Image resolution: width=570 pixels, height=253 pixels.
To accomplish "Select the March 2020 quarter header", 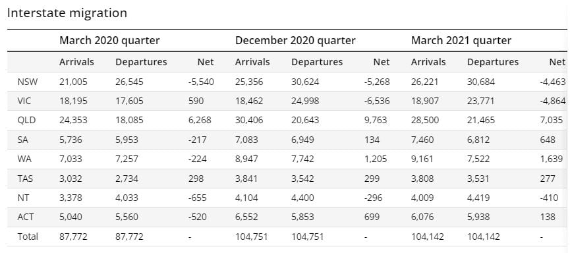I will (x=109, y=40).
